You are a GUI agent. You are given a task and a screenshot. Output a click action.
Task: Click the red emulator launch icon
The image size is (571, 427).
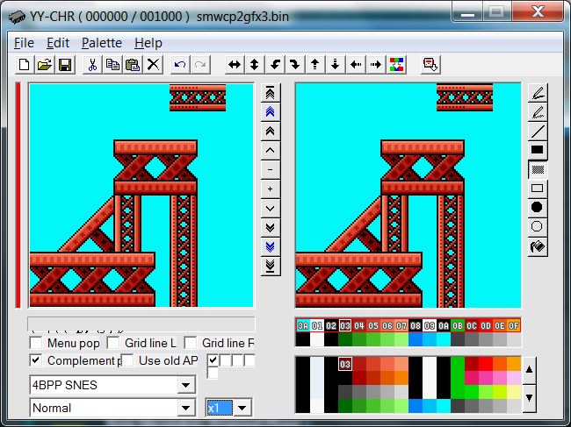click(x=430, y=65)
